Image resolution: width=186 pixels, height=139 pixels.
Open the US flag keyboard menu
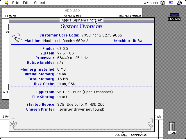pos(171,3)
